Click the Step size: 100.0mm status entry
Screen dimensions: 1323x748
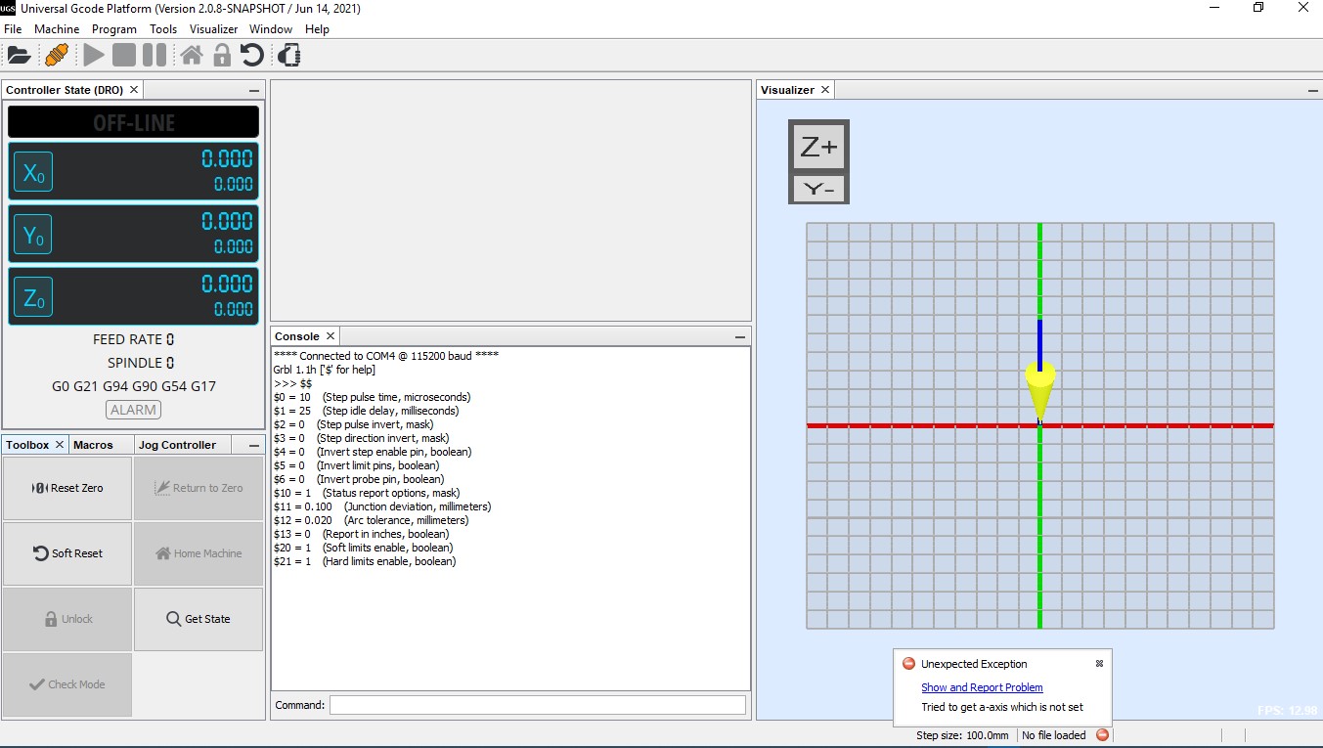coord(962,735)
